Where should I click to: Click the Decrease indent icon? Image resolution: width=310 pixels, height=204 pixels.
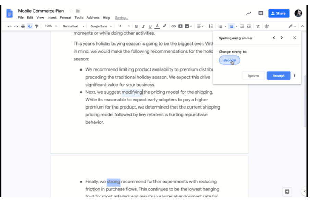[242, 26]
